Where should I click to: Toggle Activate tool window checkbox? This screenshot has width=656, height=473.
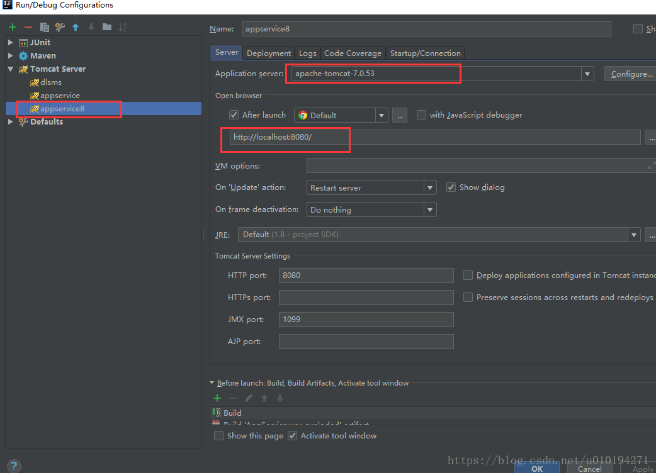[x=293, y=436]
